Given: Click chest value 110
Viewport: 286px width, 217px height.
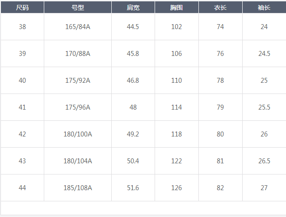Looking at the screenshot, I should pyautogui.click(x=177, y=81).
